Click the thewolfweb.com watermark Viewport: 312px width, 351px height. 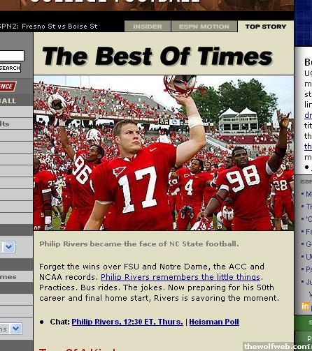(277, 346)
